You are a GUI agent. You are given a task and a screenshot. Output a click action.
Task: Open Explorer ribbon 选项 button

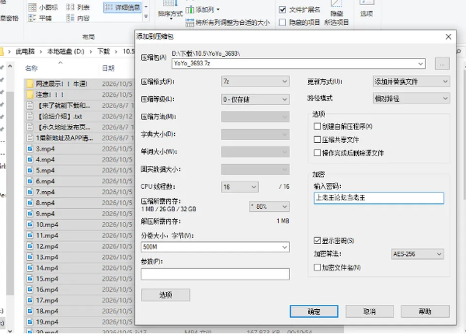tap(366, 9)
